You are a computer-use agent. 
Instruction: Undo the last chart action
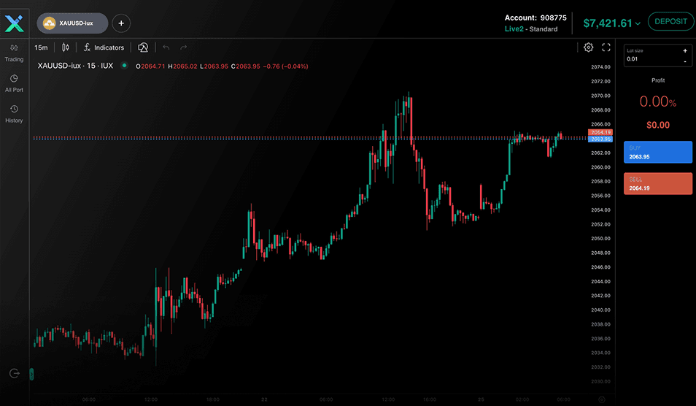(166, 47)
